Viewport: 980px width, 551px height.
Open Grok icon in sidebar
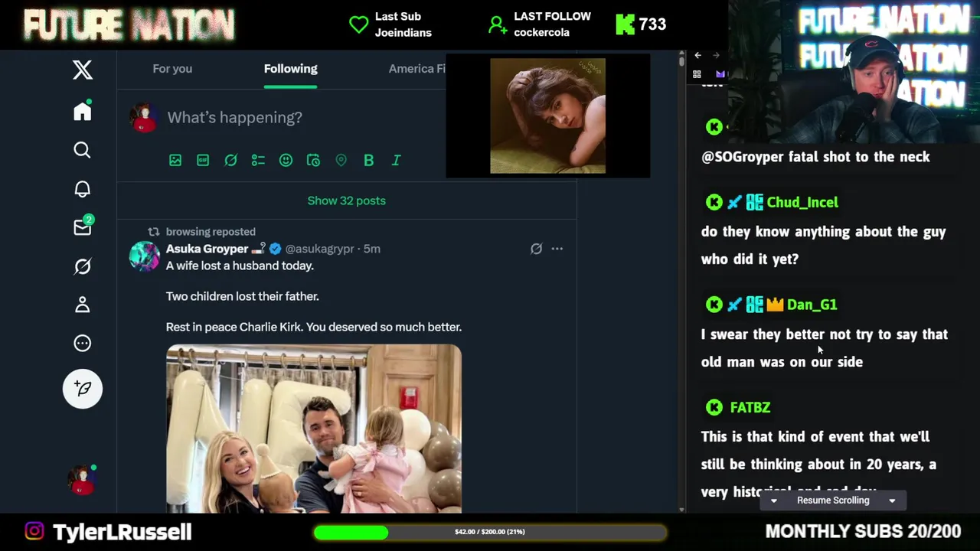[83, 266]
